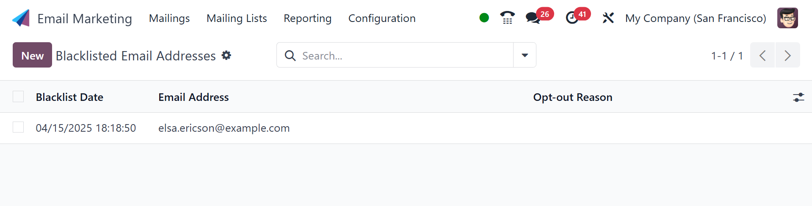Open optional columns adjust settings icon
This screenshot has height=206, width=812.
click(798, 98)
